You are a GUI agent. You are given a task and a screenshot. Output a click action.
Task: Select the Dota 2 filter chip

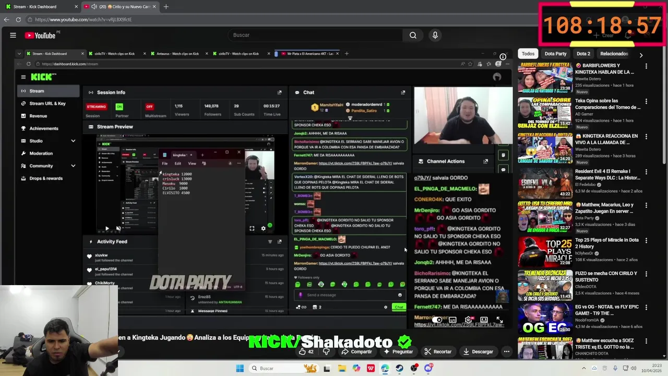point(583,53)
